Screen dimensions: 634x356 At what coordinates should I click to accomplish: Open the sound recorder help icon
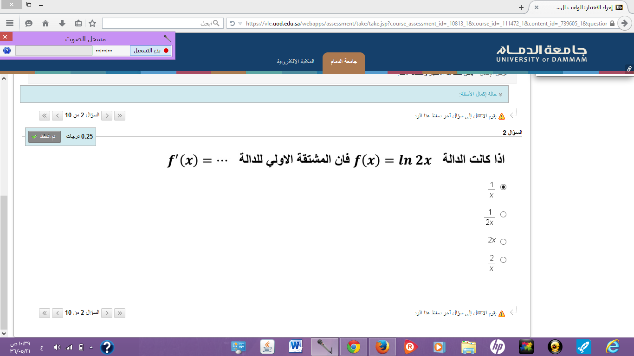[x=6, y=51]
